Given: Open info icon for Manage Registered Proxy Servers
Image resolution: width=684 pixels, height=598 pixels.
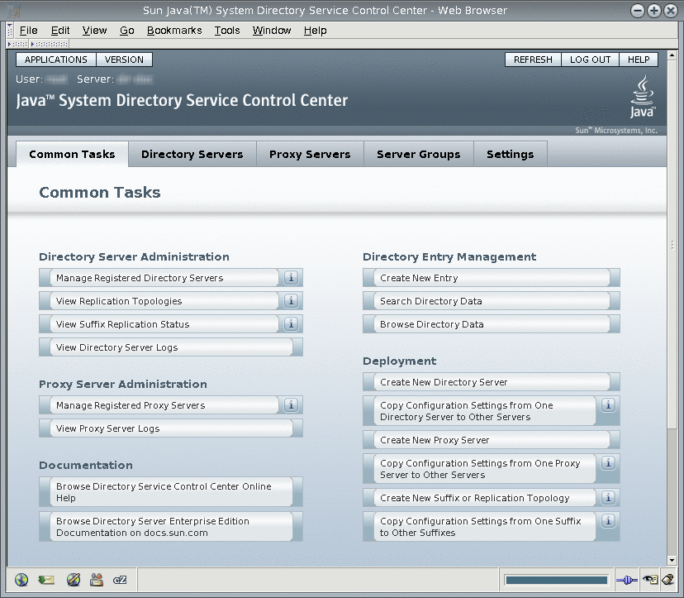Looking at the screenshot, I should point(291,405).
